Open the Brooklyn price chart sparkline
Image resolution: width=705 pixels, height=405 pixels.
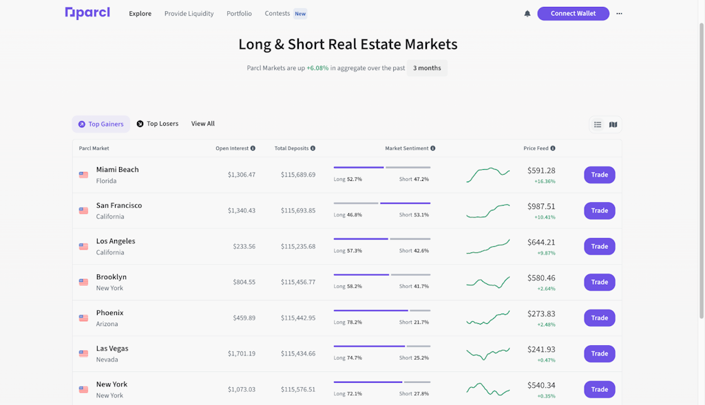[x=487, y=282]
